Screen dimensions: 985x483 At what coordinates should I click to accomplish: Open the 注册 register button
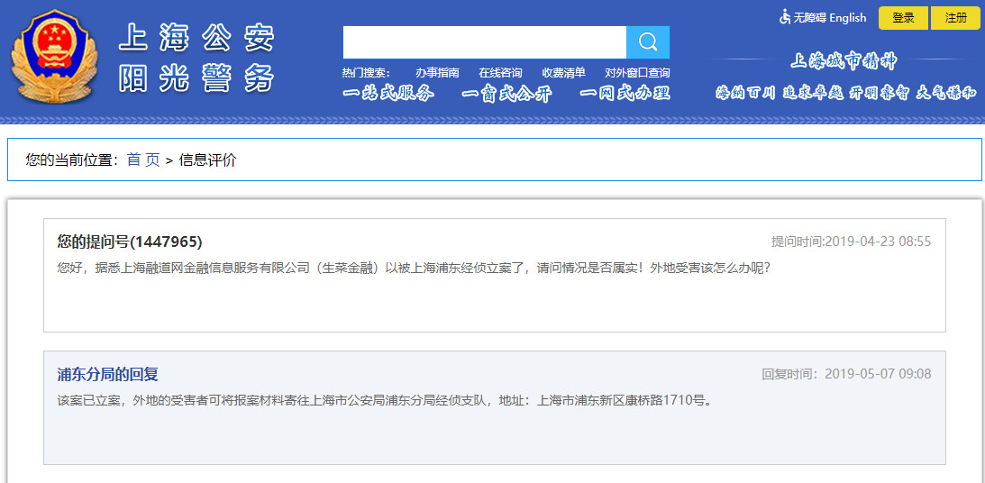955,18
